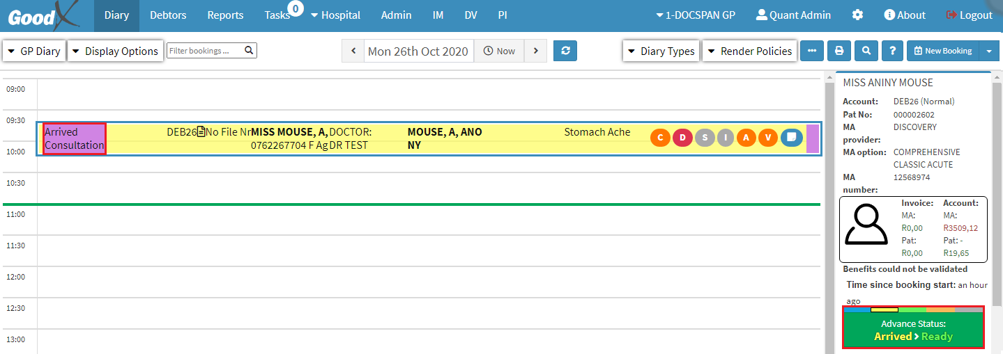Click the orange V icon on booking

click(x=768, y=138)
